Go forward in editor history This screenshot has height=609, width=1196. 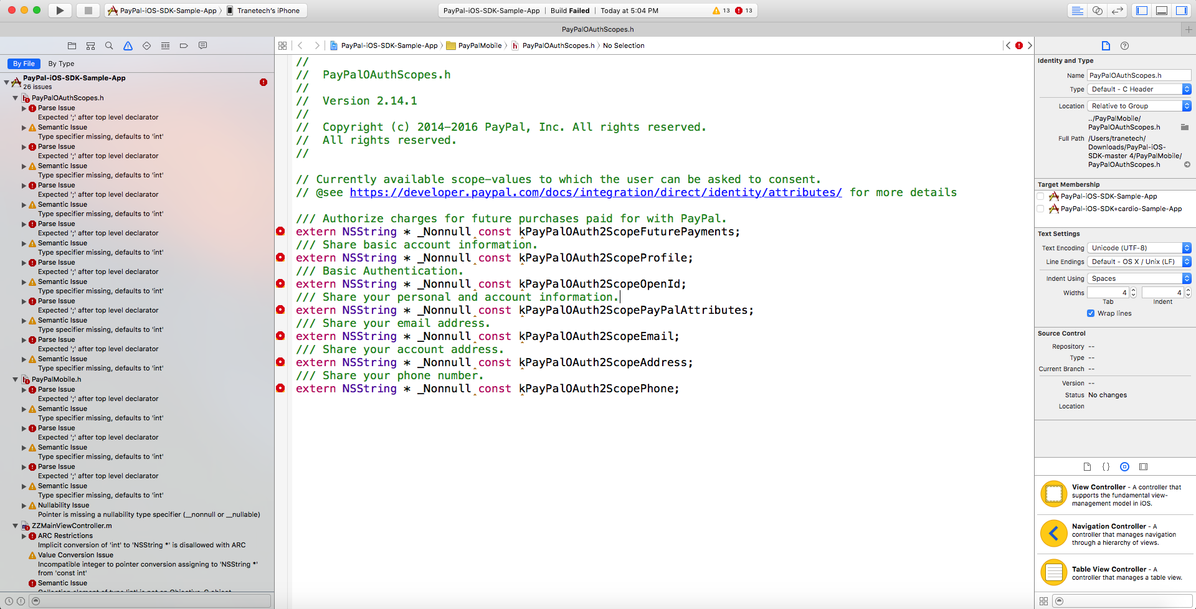(316, 45)
